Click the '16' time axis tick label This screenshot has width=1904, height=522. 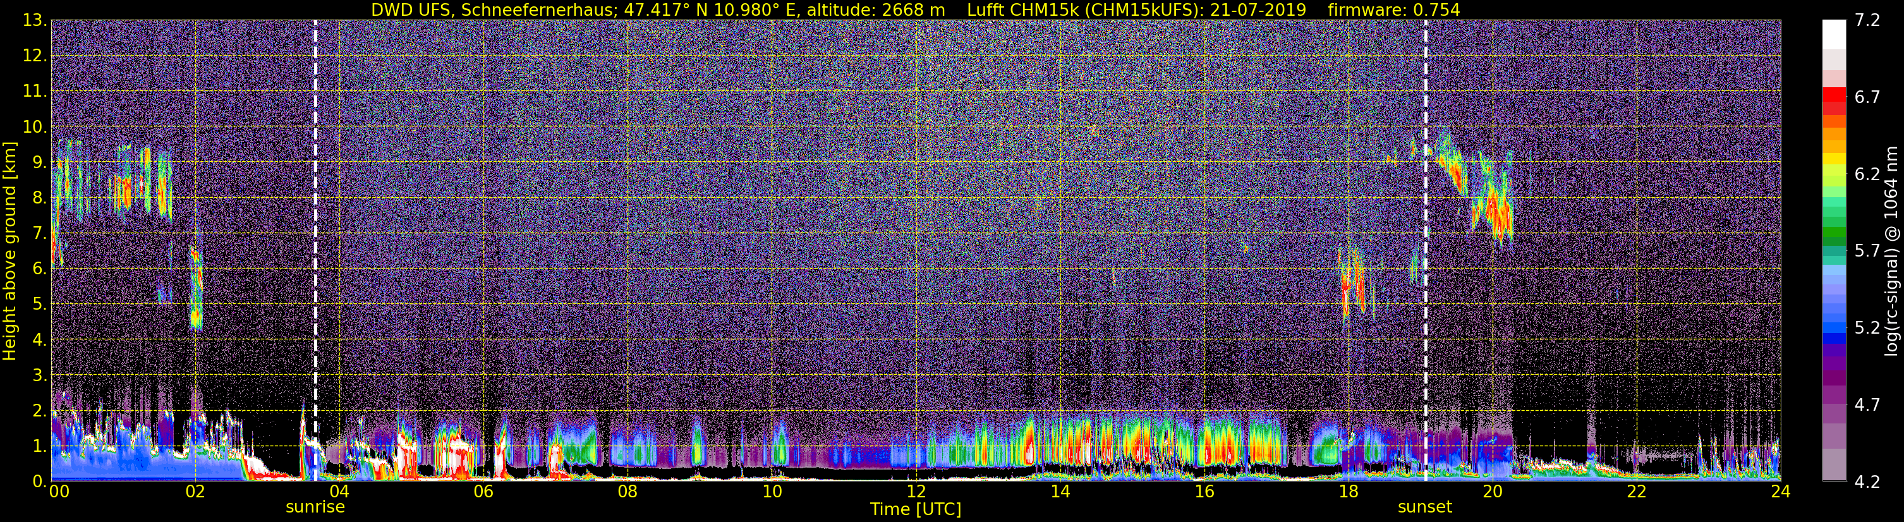point(1204,492)
